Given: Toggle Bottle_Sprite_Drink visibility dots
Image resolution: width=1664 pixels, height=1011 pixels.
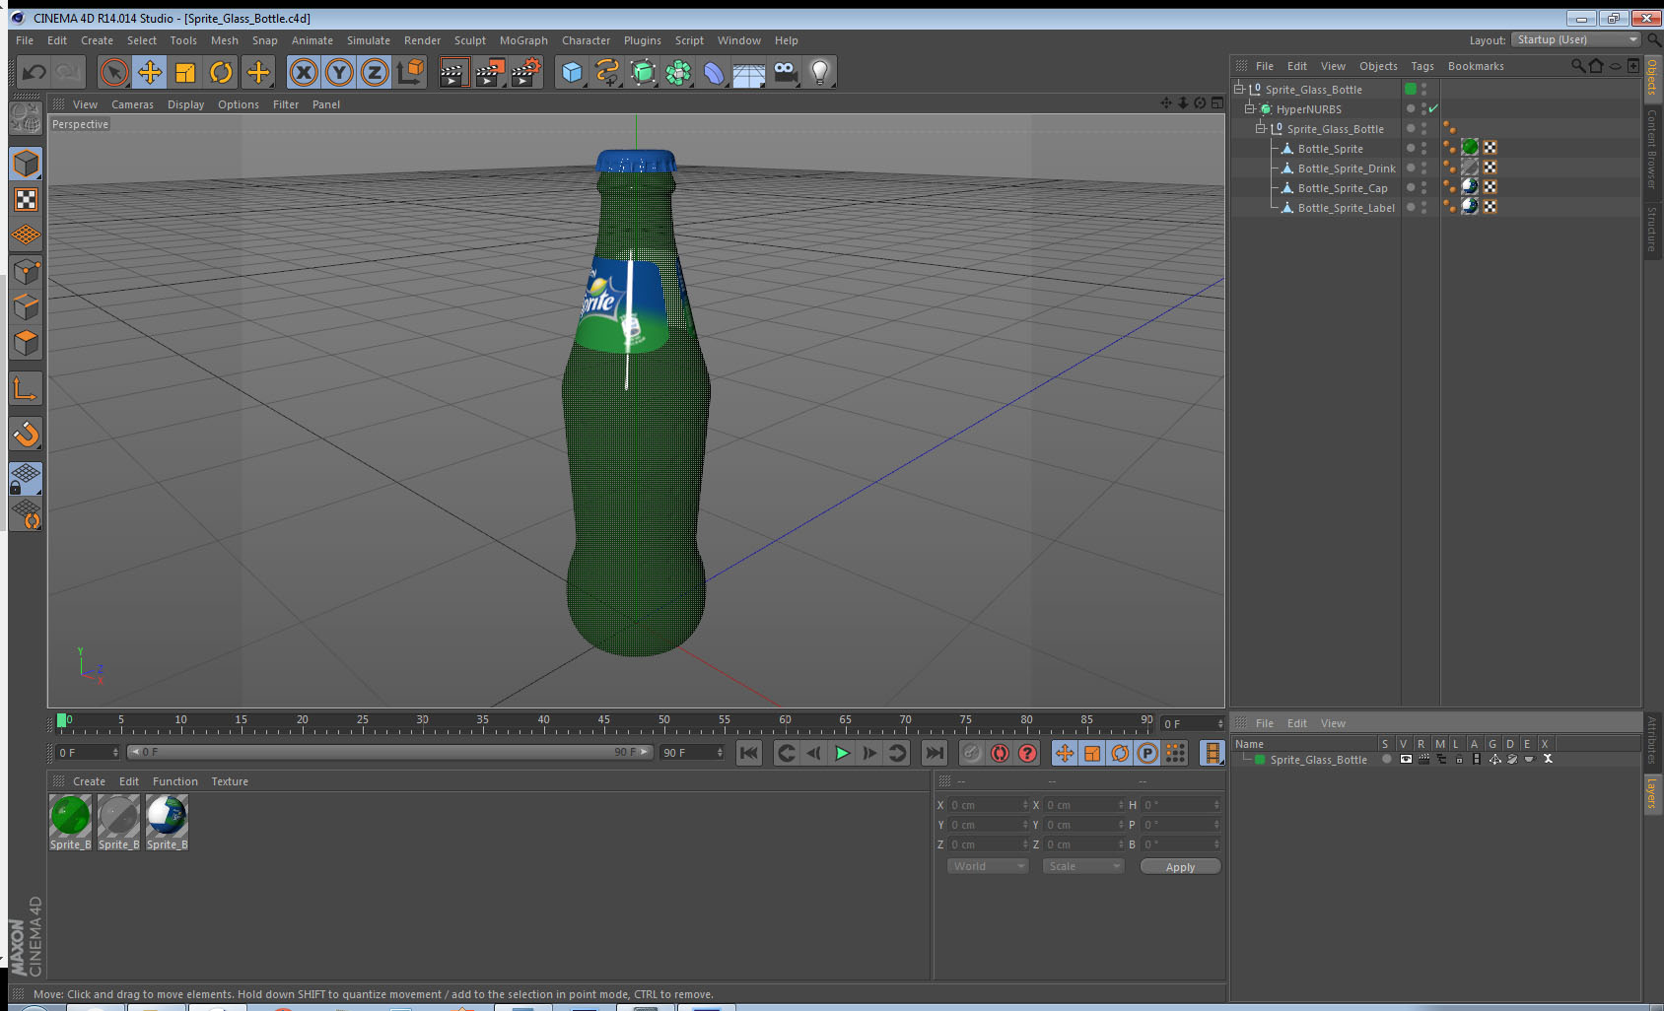Looking at the screenshot, I should (1423, 168).
